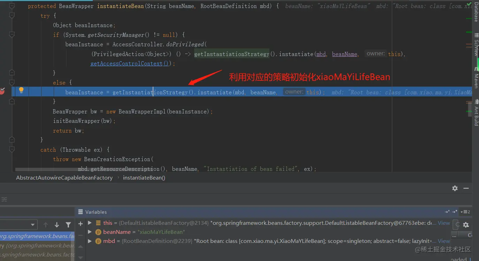Open debug panel settings gear
This screenshot has height=261, width=479.
coord(455,188)
